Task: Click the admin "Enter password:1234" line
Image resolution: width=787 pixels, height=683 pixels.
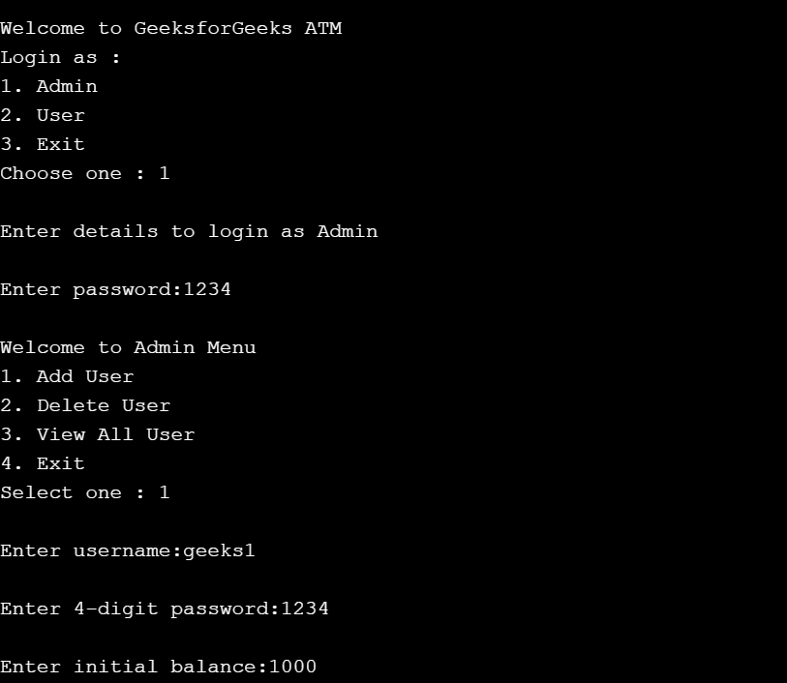Action: pyautogui.click(x=115, y=289)
